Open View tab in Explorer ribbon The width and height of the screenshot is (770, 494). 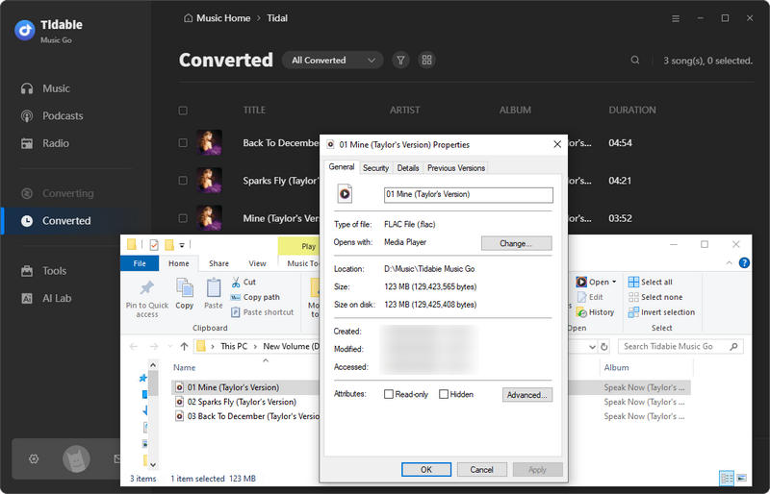point(257,263)
